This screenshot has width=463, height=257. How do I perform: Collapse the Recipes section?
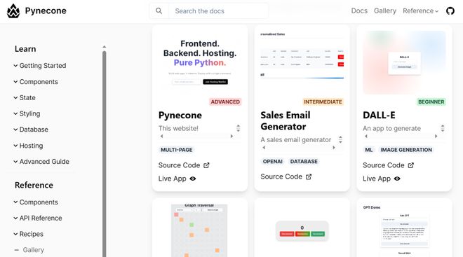click(x=28, y=235)
